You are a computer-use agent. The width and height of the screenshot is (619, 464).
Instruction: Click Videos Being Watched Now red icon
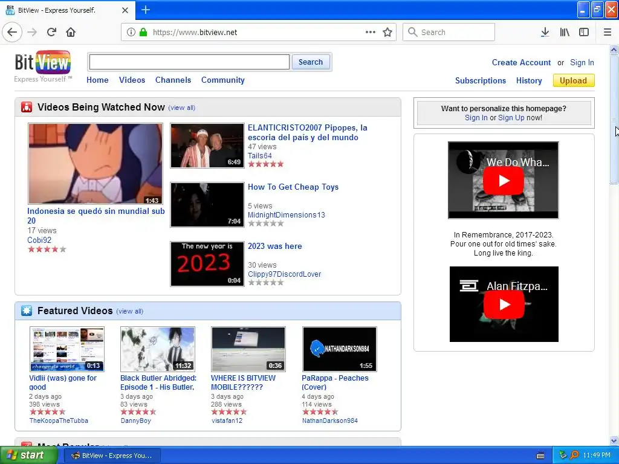tap(27, 107)
